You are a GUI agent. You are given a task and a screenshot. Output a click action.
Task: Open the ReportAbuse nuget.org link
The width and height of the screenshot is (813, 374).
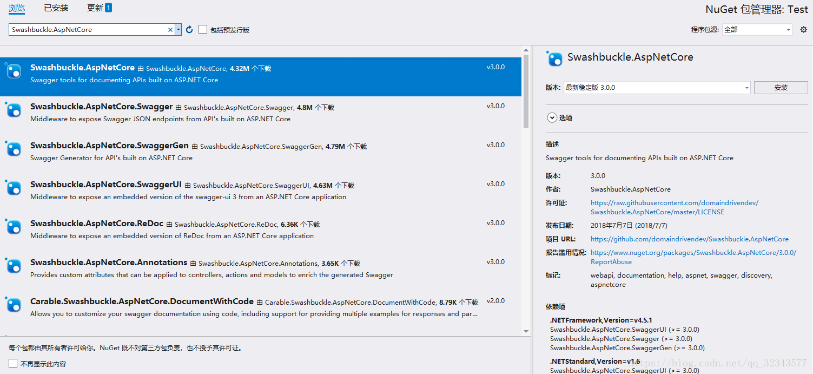pos(693,257)
